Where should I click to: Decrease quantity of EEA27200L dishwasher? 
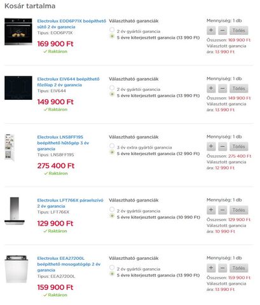pyautogui.click(x=222, y=268)
